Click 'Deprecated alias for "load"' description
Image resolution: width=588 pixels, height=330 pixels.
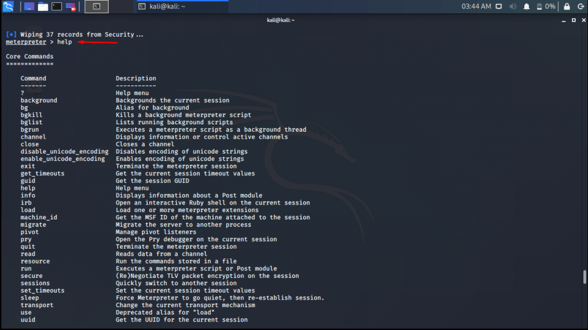tap(165, 312)
